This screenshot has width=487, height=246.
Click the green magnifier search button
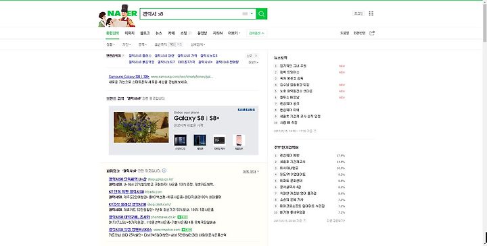pyautogui.click(x=262, y=13)
